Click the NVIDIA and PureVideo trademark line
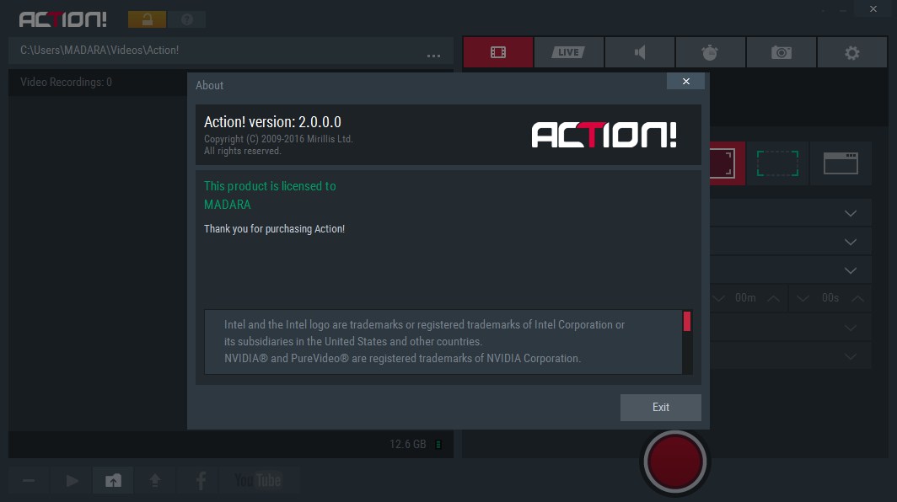The height and width of the screenshot is (502, 897). pyautogui.click(x=402, y=359)
